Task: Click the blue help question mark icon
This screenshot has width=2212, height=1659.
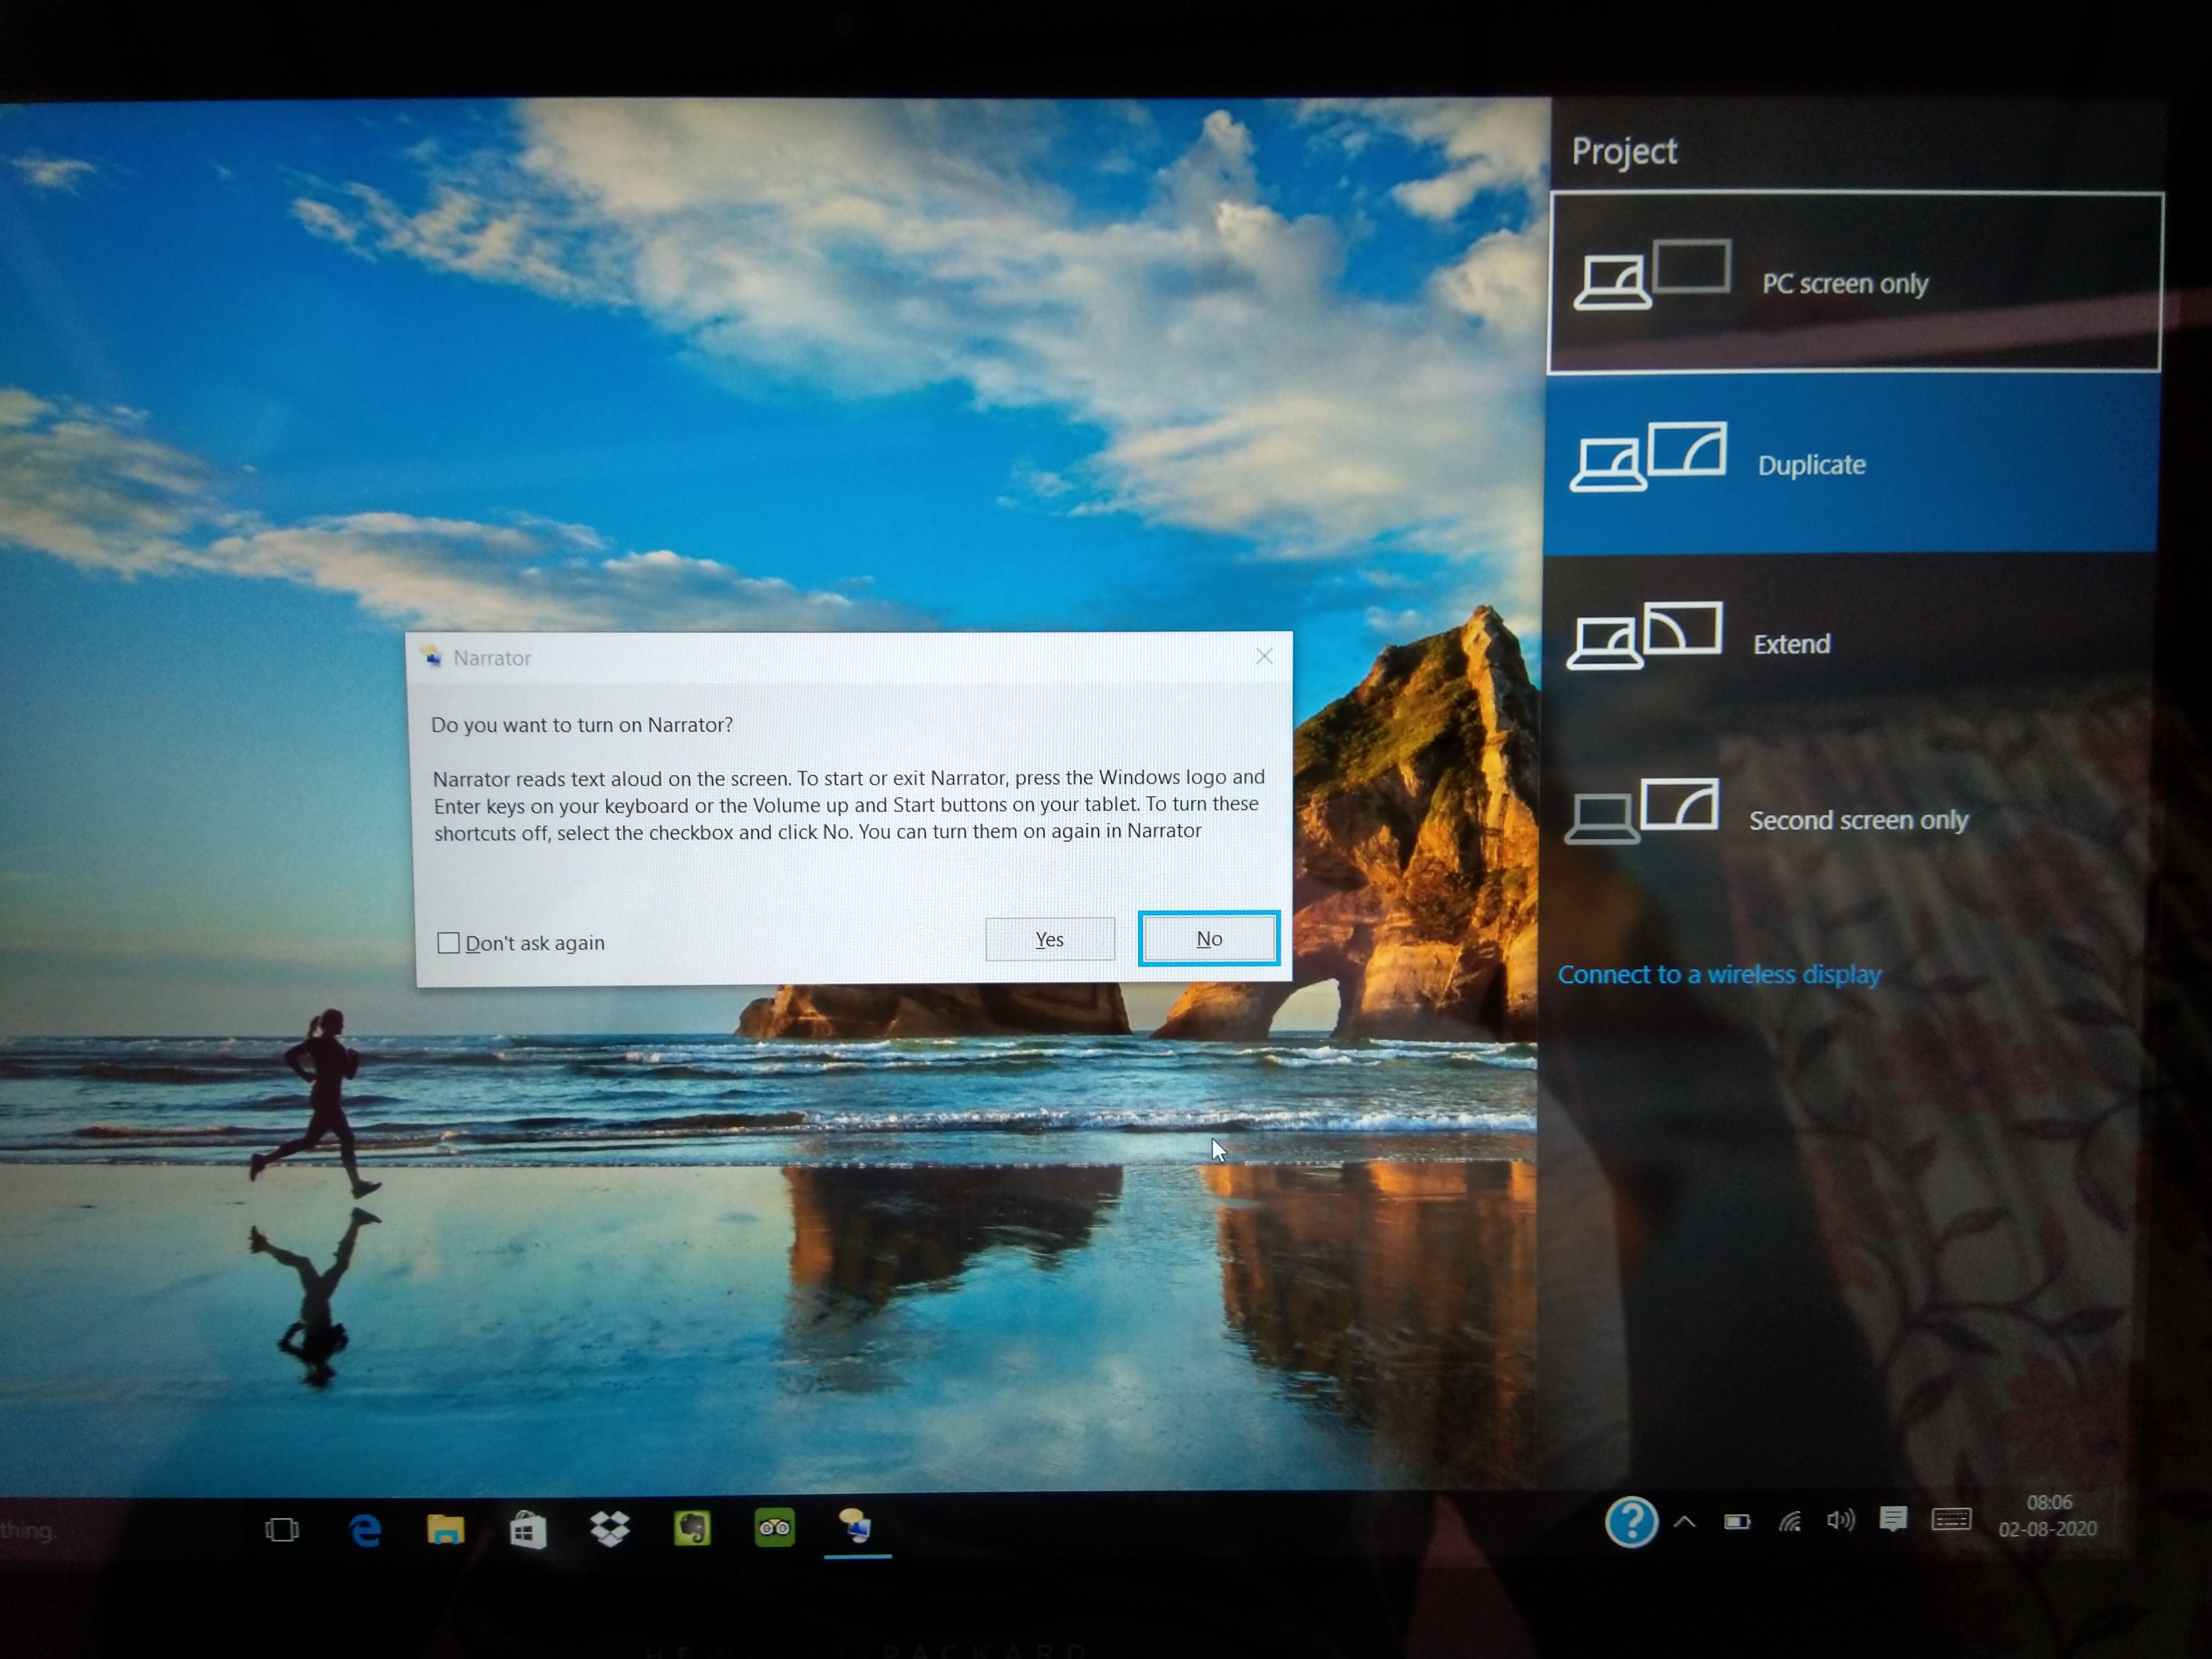Action: pyautogui.click(x=1631, y=1522)
